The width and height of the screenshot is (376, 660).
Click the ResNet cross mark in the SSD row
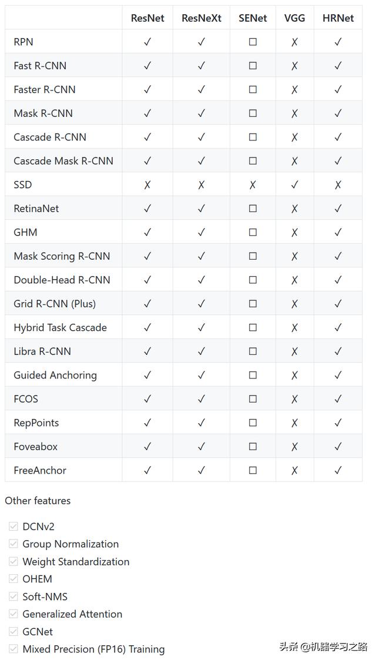click(147, 185)
